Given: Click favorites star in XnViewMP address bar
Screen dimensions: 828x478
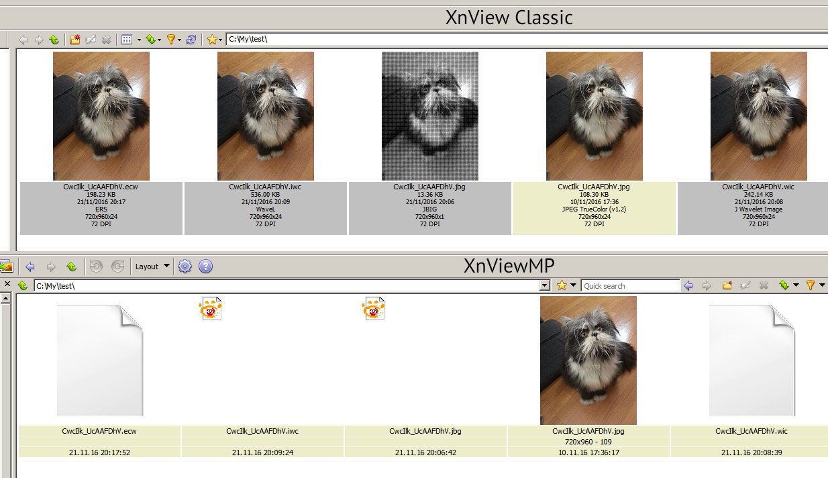Looking at the screenshot, I should pyautogui.click(x=562, y=285).
